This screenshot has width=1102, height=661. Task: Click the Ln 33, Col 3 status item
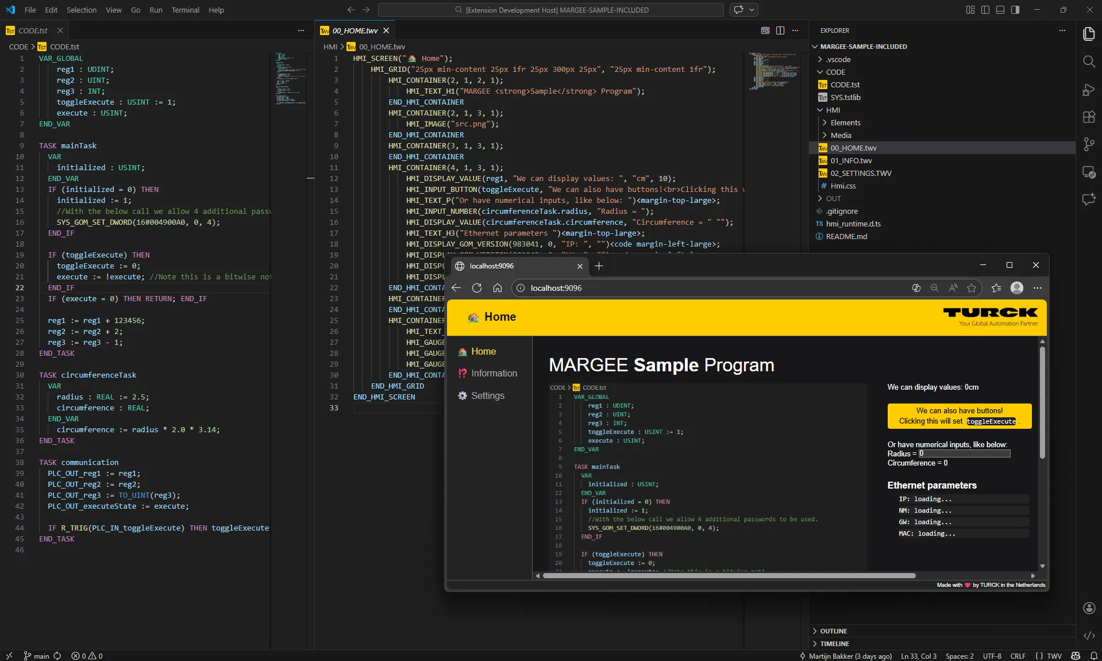(919, 656)
